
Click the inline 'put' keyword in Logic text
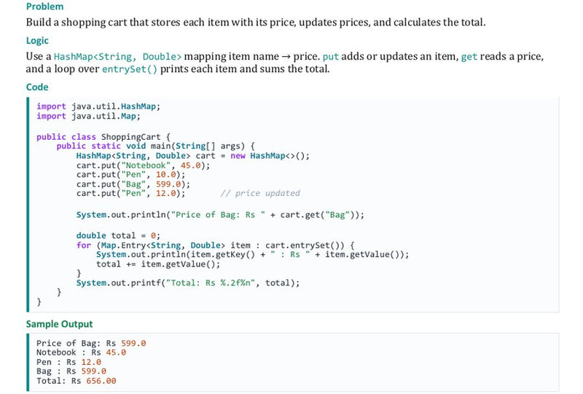point(331,57)
